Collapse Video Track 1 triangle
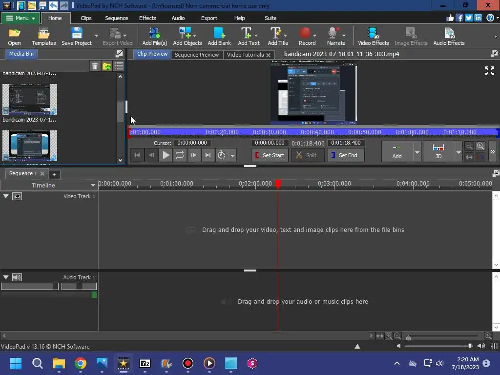 coord(6,196)
